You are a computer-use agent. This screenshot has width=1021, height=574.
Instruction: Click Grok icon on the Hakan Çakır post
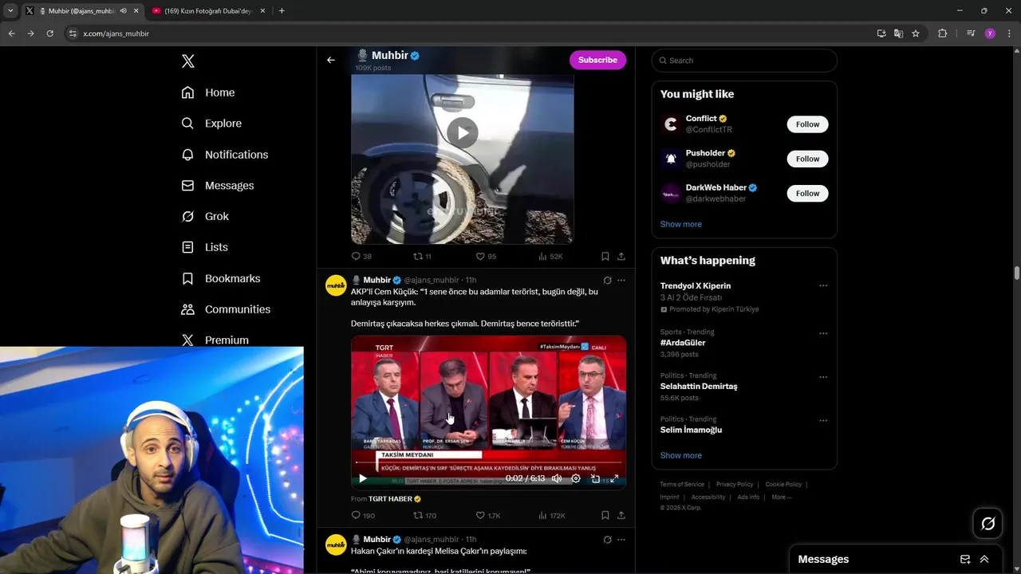tap(607, 540)
